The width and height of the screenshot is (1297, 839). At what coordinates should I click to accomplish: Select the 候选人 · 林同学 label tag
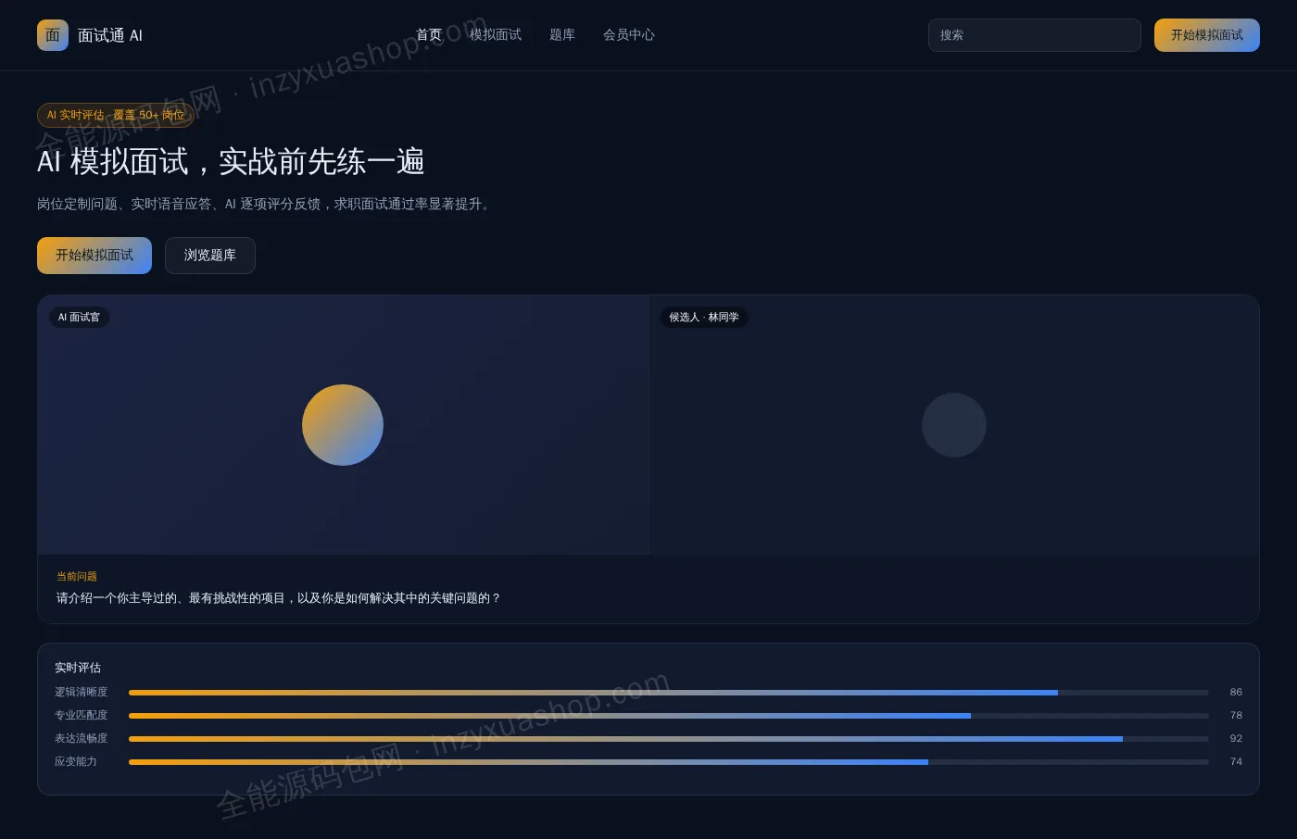point(704,318)
